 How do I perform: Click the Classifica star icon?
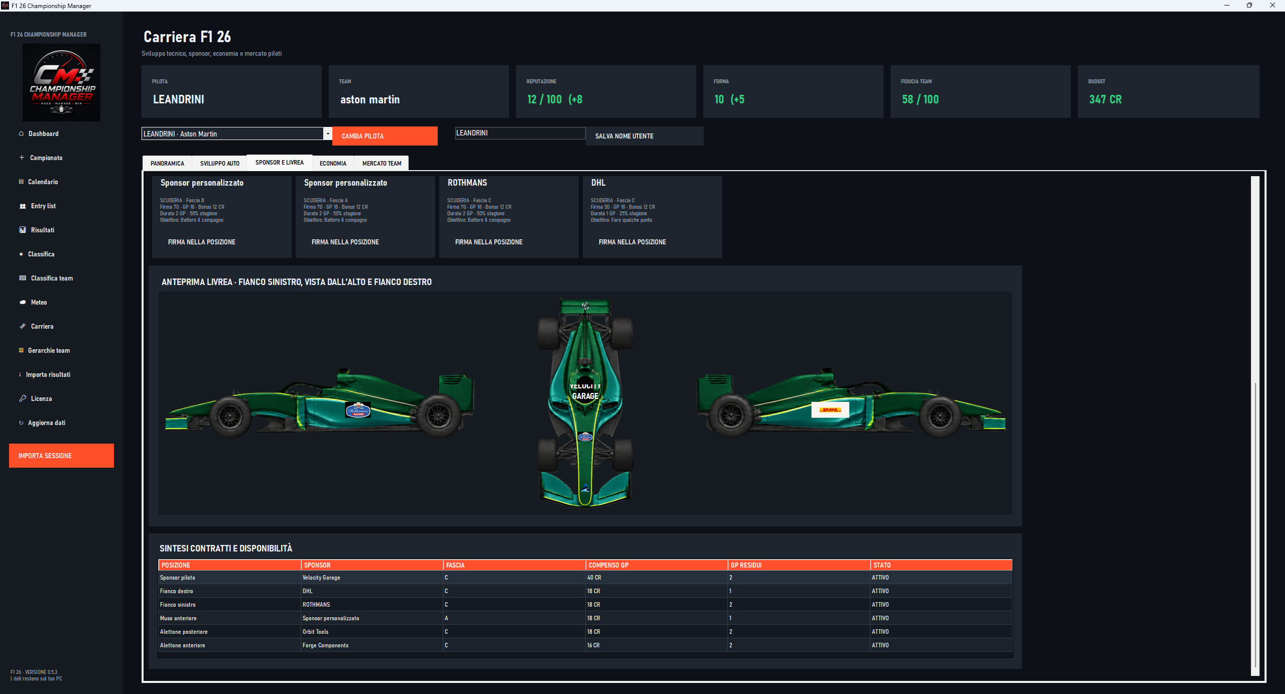(21, 254)
